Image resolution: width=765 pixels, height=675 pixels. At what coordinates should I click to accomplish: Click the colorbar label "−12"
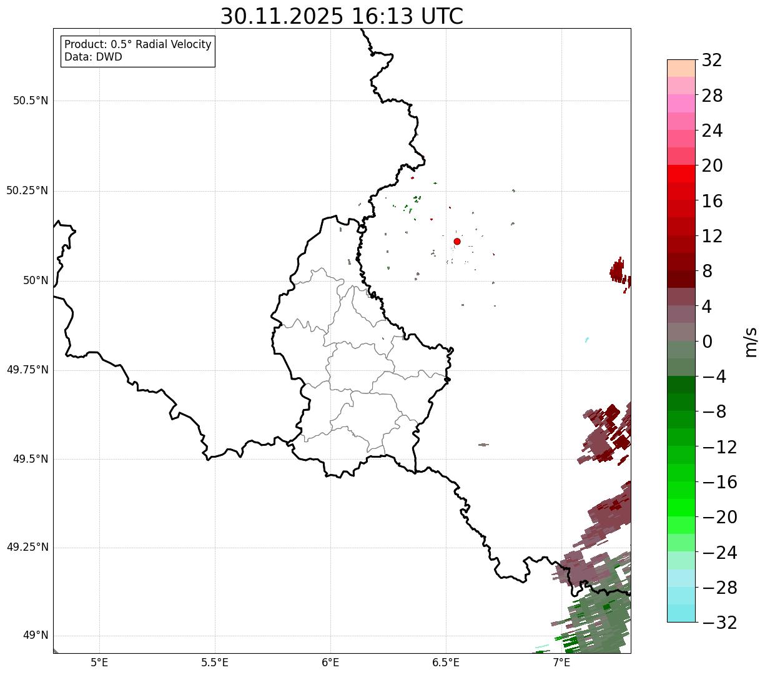(x=719, y=447)
